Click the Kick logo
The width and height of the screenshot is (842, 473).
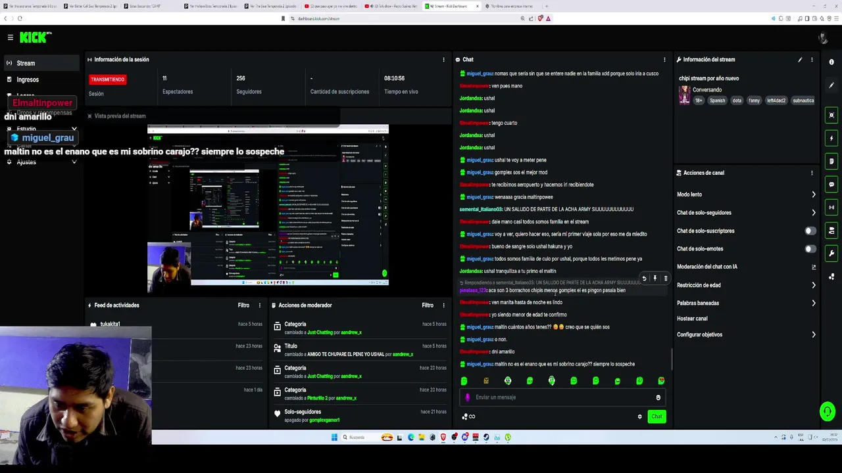coord(35,37)
